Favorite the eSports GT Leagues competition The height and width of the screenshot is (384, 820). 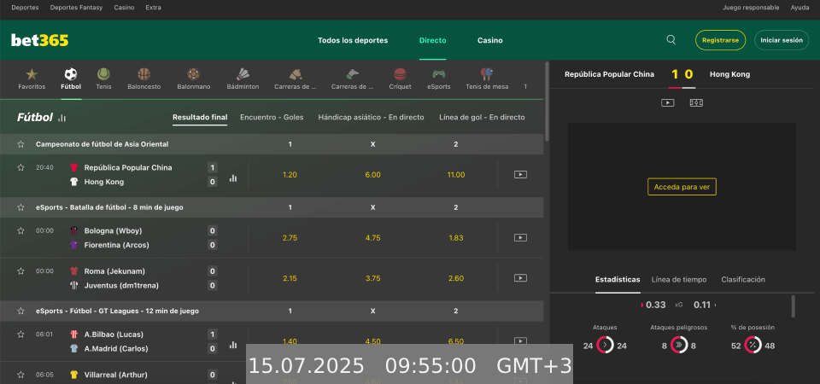[x=20, y=311]
